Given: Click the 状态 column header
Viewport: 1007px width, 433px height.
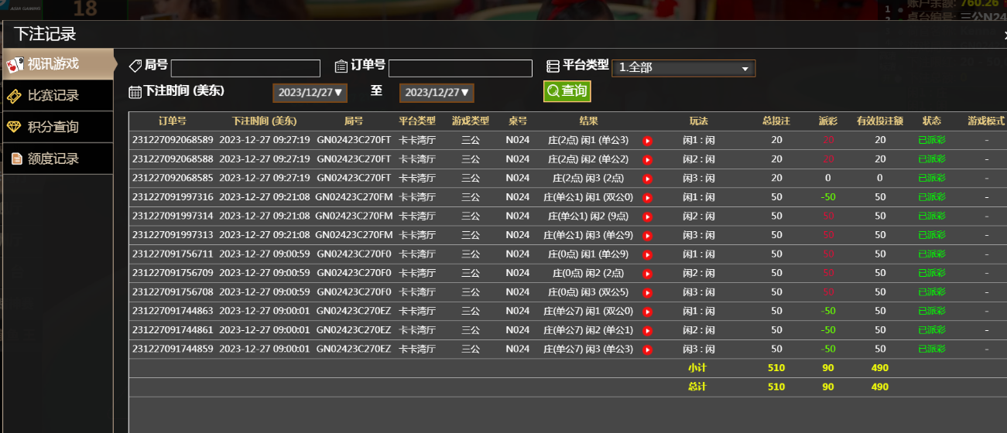Looking at the screenshot, I should 932,121.
